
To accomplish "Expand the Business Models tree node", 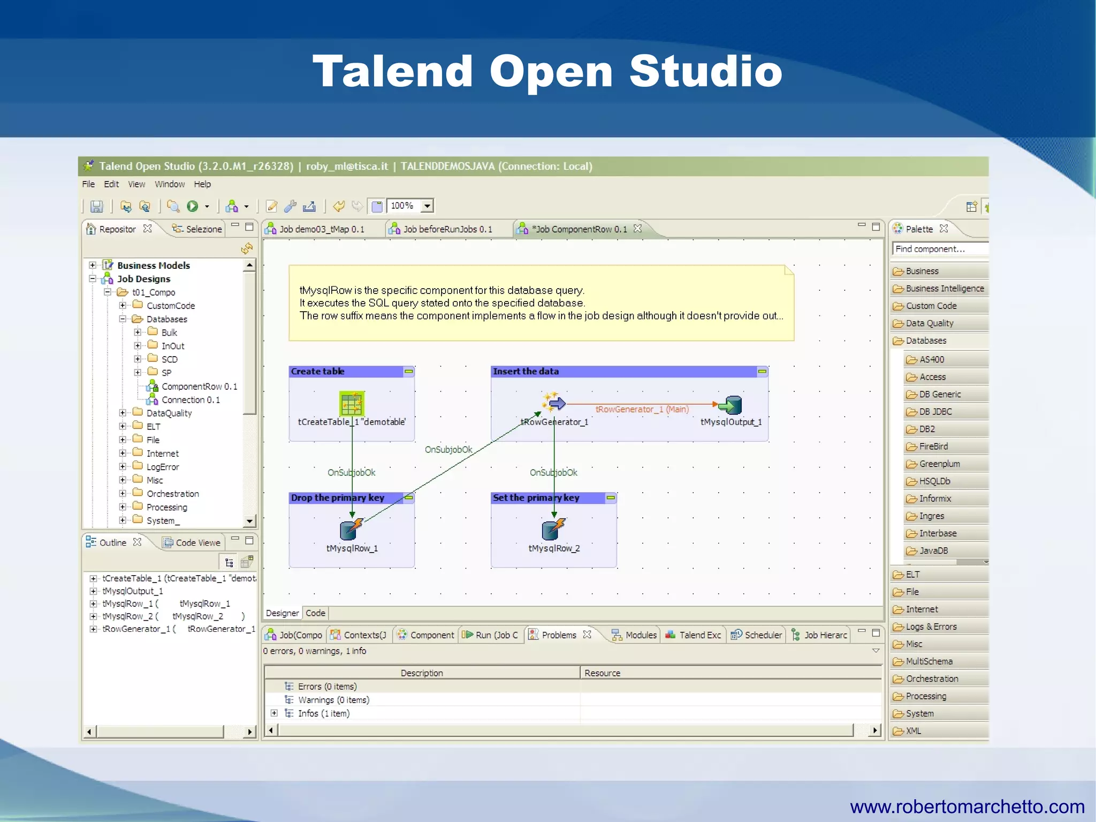I will pyautogui.click(x=93, y=265).
